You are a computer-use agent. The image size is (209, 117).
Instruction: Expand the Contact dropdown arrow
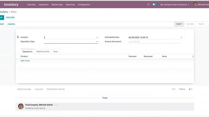pos(97,37)
